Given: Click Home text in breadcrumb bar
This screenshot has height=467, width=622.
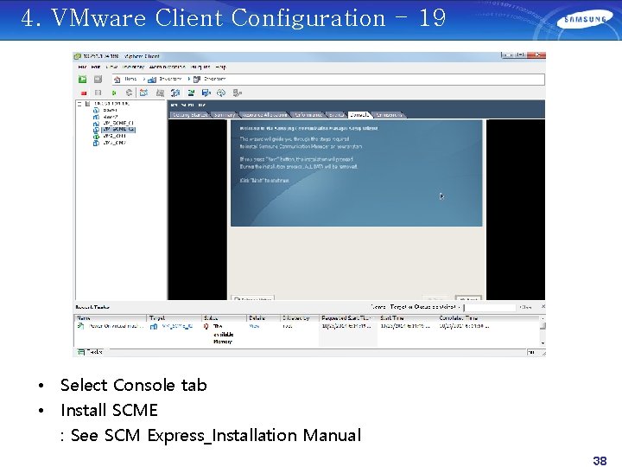Looking at the screenshot, I should 130,79.
